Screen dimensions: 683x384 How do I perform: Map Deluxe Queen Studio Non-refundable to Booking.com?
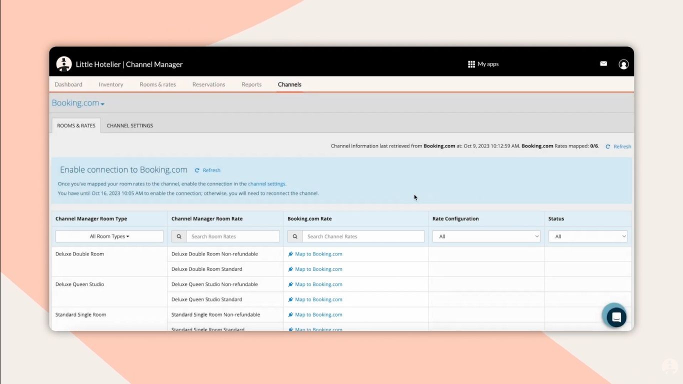coord(318,284)
